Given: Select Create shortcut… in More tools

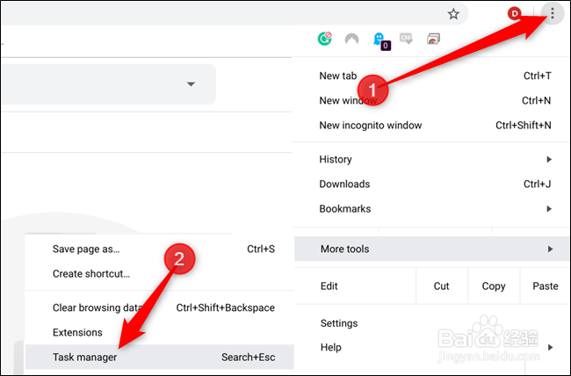Looking at the screenshot, I should pyautogui.click(x=160, y=273).
